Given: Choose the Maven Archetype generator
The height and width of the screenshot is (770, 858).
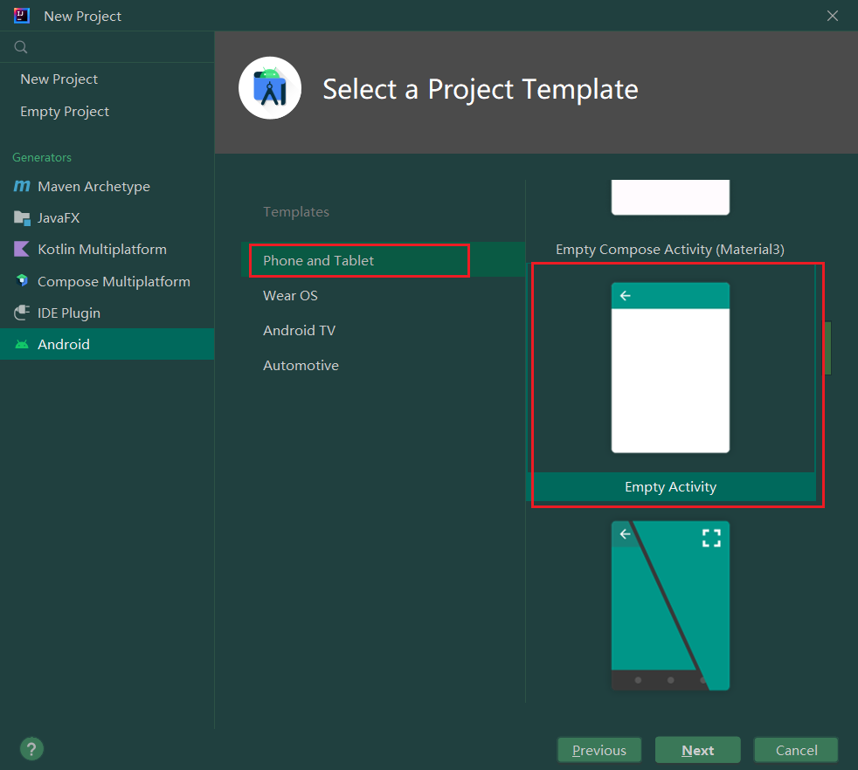Looking at the screenshot, I should tap(107, 187).
